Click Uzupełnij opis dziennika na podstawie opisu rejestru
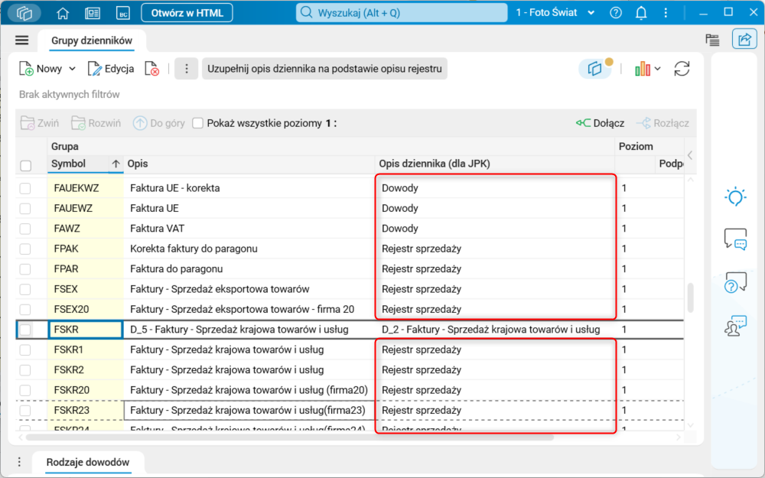 click(324, 69)
